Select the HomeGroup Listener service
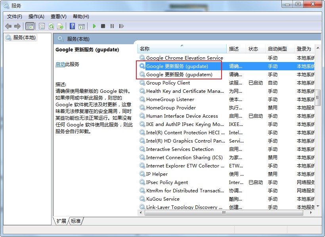 (226, 100)
